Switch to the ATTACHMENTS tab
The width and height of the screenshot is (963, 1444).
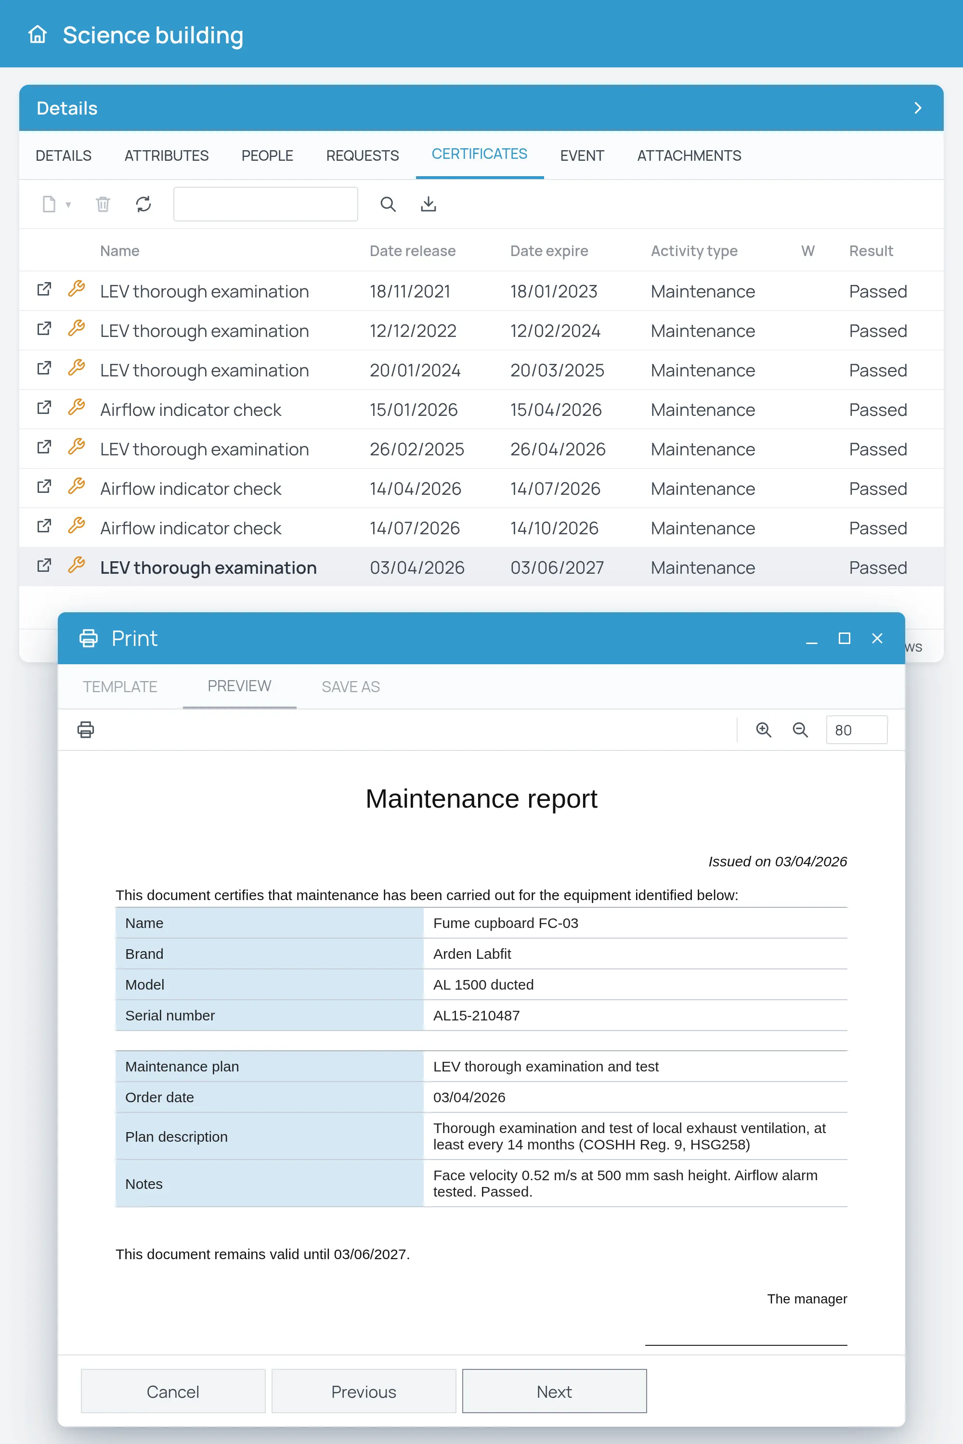(689, 155)
